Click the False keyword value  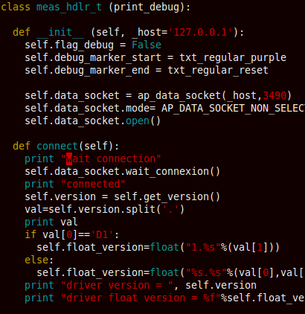tap(147, 45)
